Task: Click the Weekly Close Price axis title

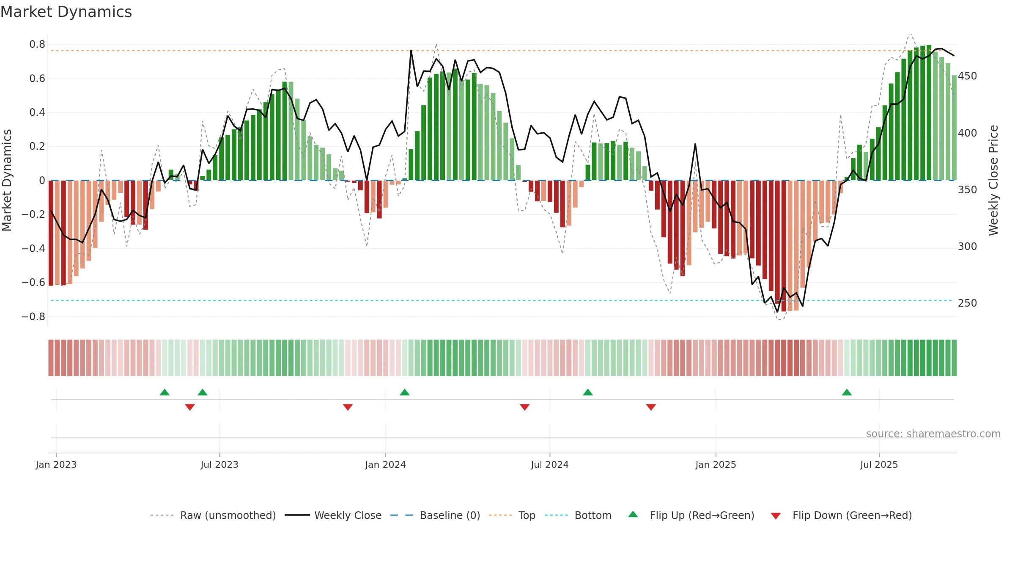Action: 993,180
